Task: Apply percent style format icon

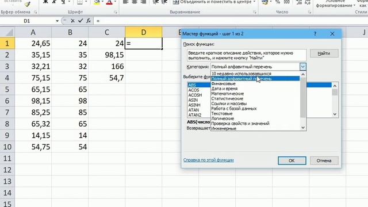Action: click(x=278, y=2)
